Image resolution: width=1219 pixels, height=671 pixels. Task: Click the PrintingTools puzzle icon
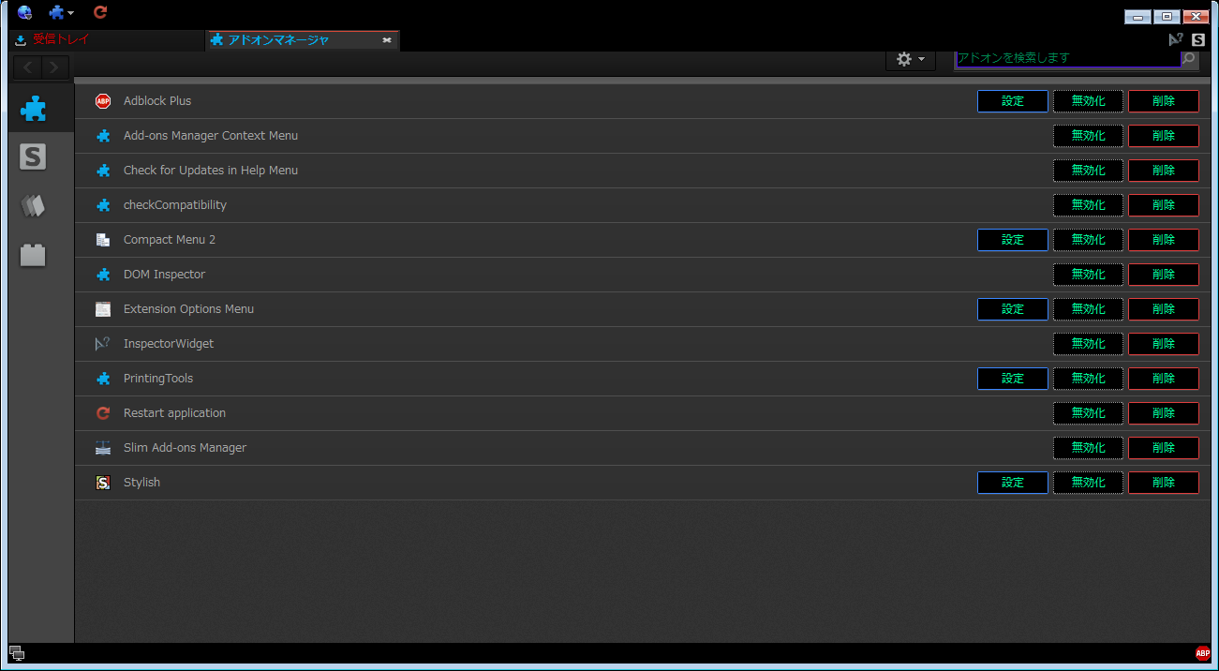[103, 379]
